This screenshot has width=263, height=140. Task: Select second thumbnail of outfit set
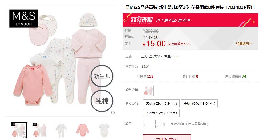pyautogui.click(x=40, y=130)
